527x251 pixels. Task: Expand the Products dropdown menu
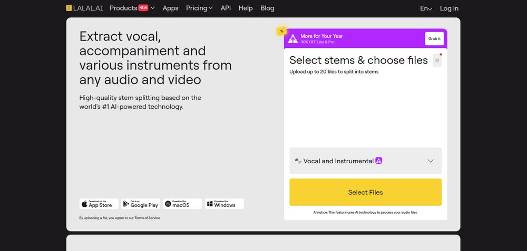[x=132, y=8]
